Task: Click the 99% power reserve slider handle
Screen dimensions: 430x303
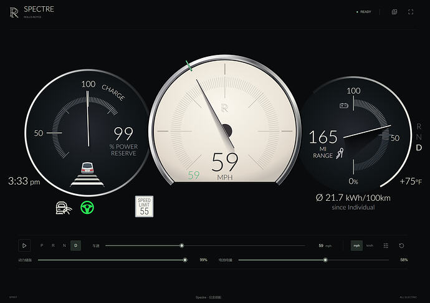Action: [x=185, y=260]
